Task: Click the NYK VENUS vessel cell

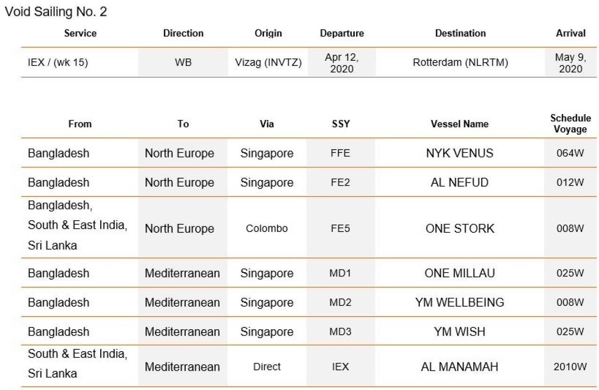Action: click(x=460, y=153)
